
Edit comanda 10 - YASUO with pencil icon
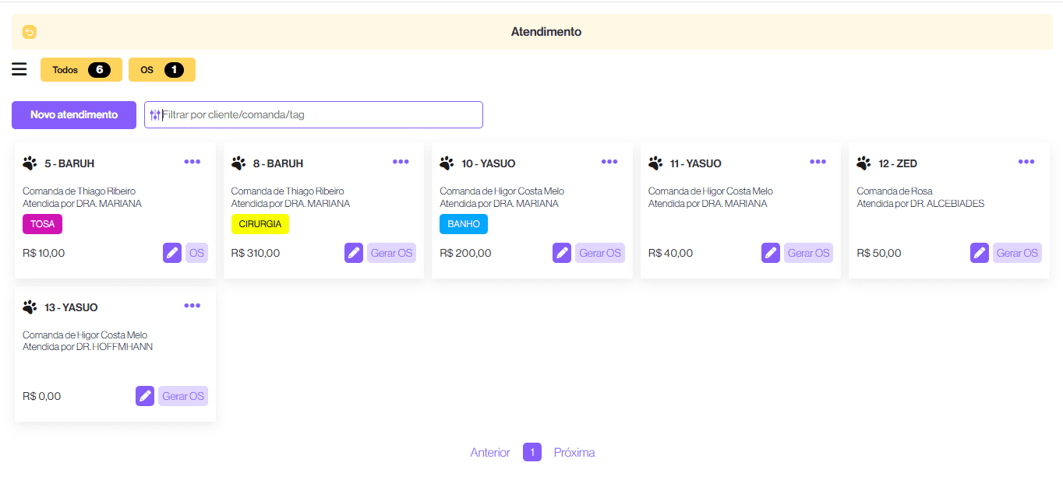point(562,253)
